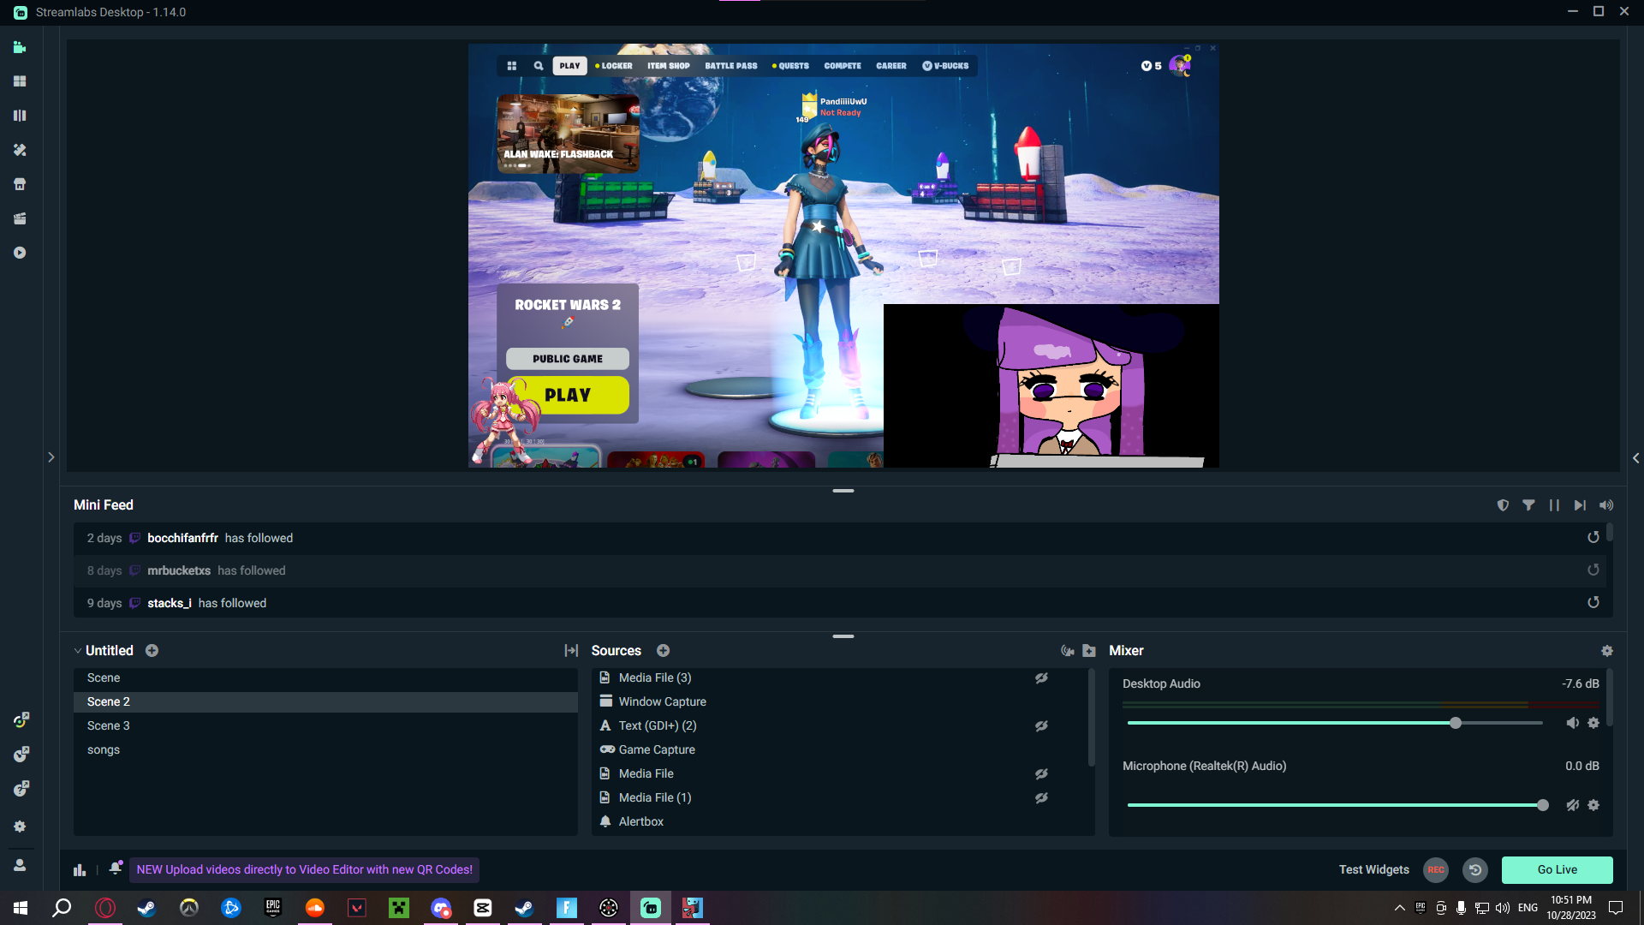
Task: Open scene transitions icon
Action: coord(571,651)
